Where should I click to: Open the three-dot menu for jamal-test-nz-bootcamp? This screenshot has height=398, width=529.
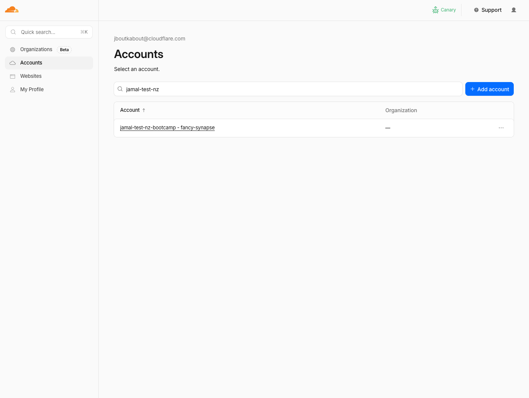(501, 128)
